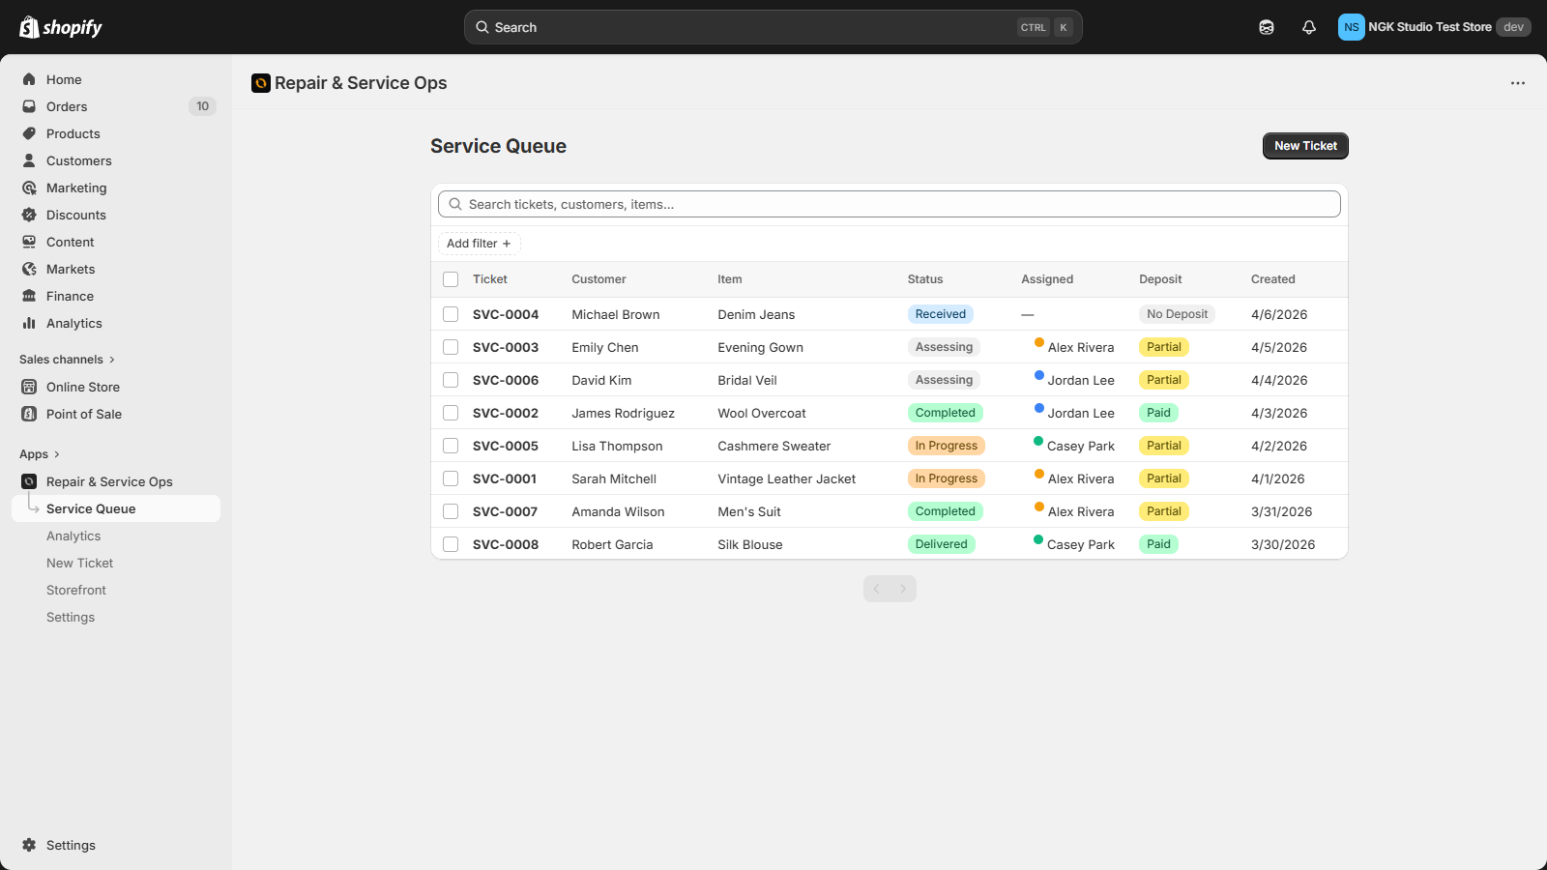Open Add filter dropdown
Screen dimensions: 1547x870
(479, 244)
